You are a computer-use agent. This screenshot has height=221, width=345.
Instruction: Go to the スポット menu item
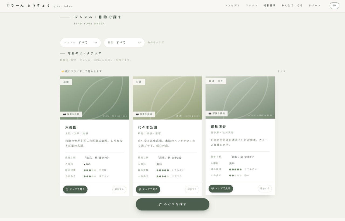(x=252, y=6)
